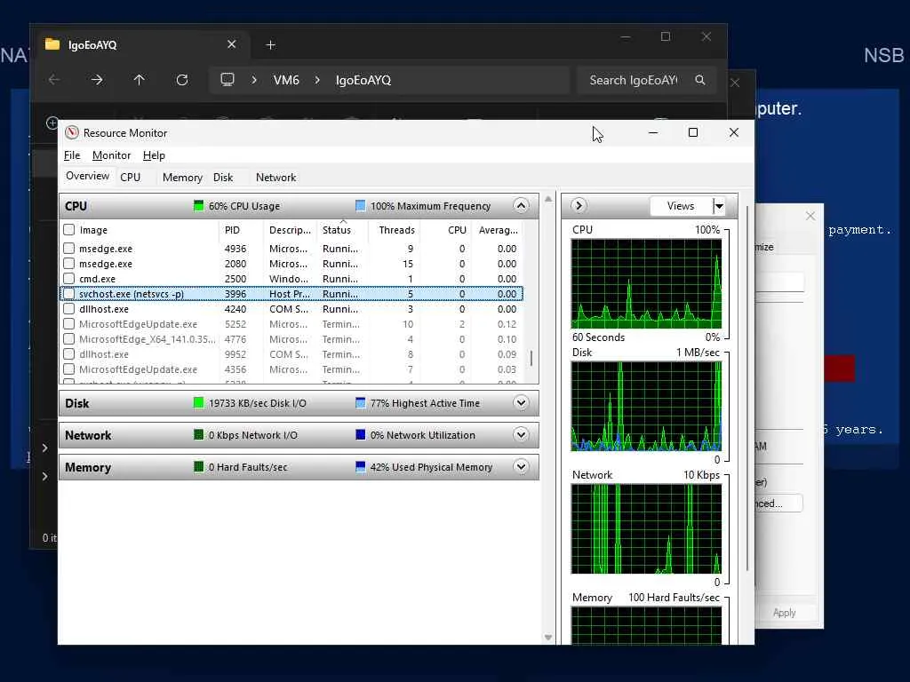Switch to the Memory tab
Screen dimensions: 910x682
coord(182,178)
